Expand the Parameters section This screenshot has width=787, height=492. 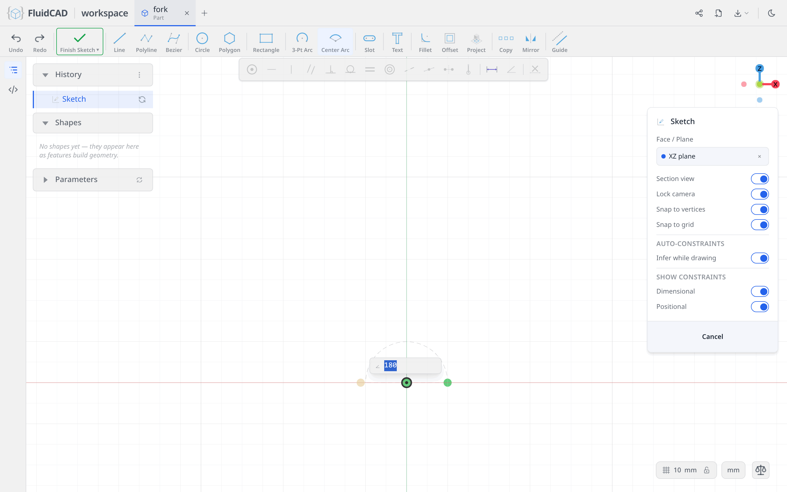[x=45, y=180]
